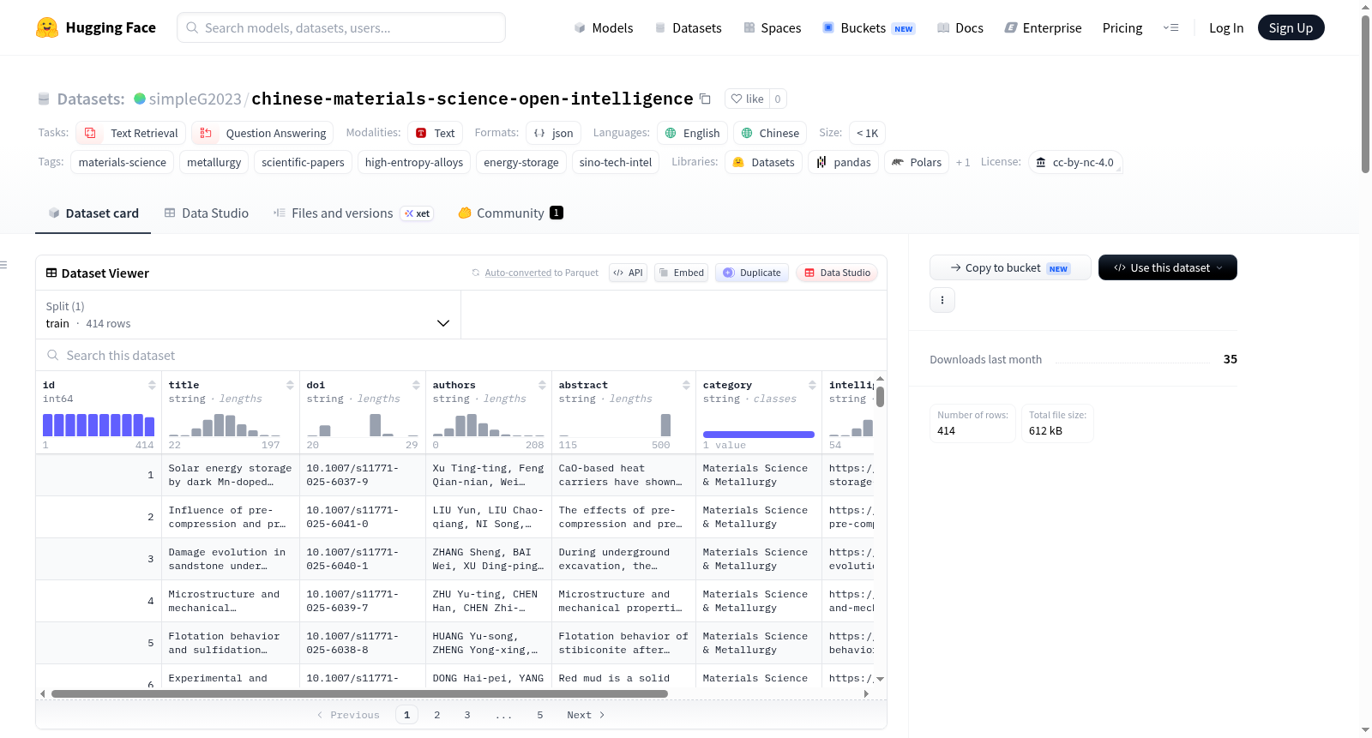Go to the Next page of rows
Screen dimensions: 1372x738
(586, 715)
